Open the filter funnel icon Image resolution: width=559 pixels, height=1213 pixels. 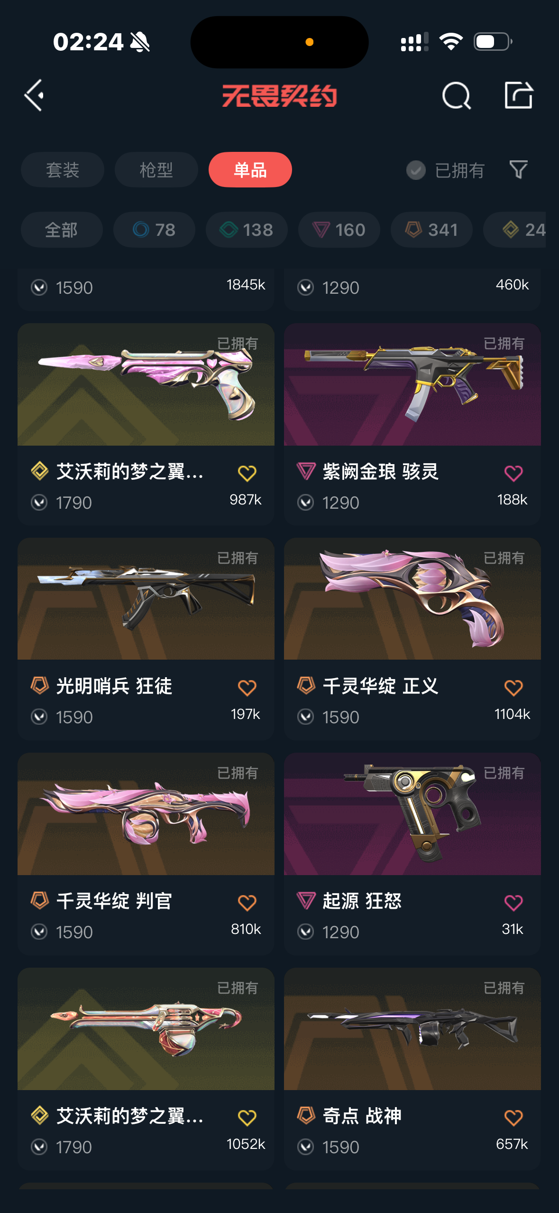[x=518, y=169]
